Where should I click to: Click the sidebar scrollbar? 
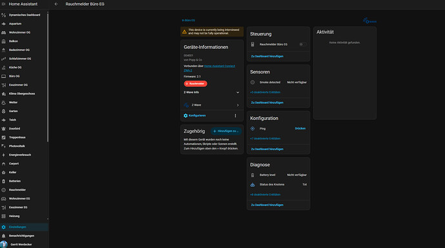click(x=48, y=77)
